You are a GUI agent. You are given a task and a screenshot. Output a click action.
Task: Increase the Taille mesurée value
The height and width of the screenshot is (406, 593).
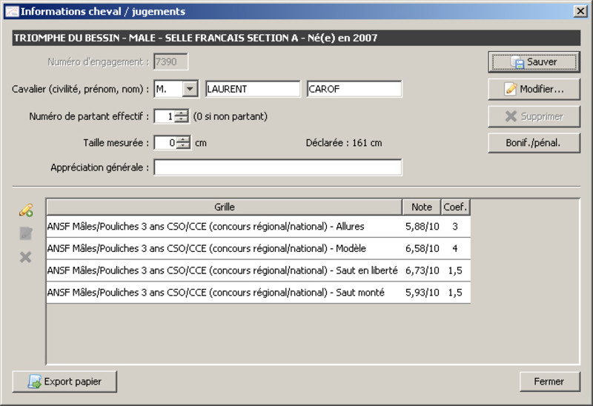click(183, 139)
